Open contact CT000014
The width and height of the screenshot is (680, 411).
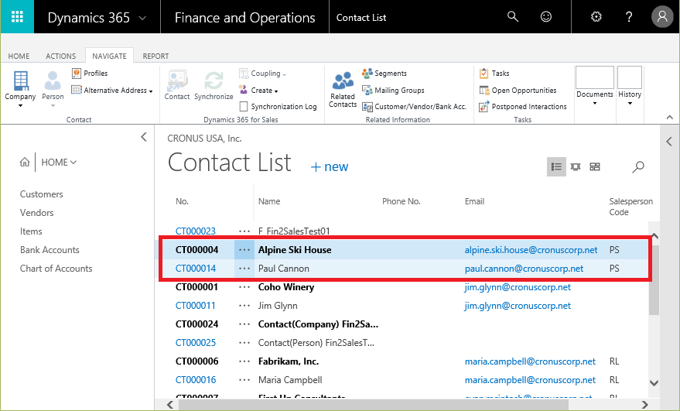(196, 269)
